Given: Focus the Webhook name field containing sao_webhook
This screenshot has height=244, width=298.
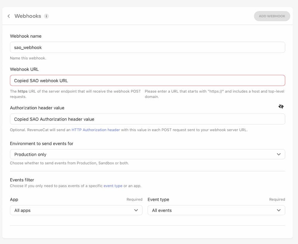Looking at the screenshot, I should click(x=147, y=47).
